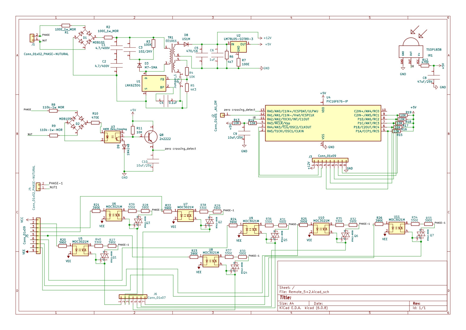The image size is (466, 330).
Task: Click the triac Q3 symbol
Action: [x=138, y=221]
